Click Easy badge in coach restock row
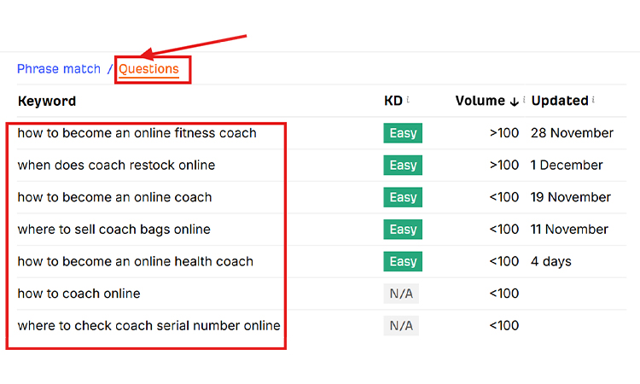Viewport: 640px width, 384px height. 403,165
